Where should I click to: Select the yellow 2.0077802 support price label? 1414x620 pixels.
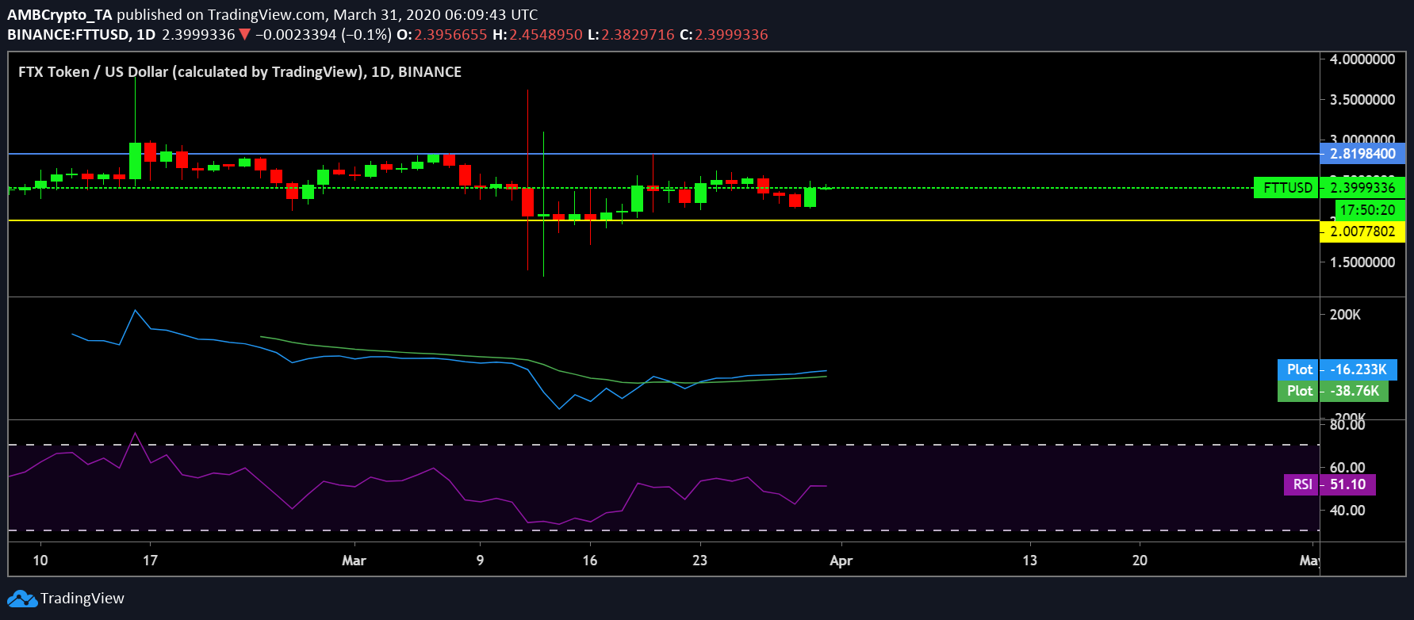click(1362, 232)
